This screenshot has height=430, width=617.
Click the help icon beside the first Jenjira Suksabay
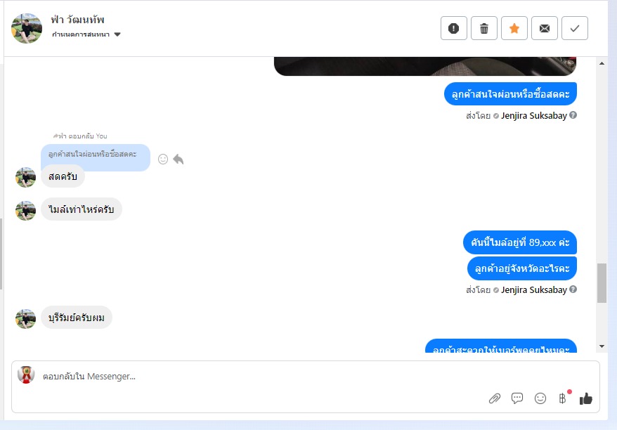tap(573, 115)
